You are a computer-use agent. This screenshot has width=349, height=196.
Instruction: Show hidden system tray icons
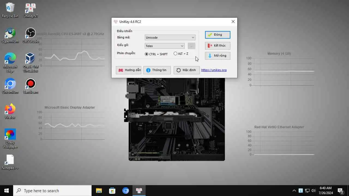(x=294, y=191)
